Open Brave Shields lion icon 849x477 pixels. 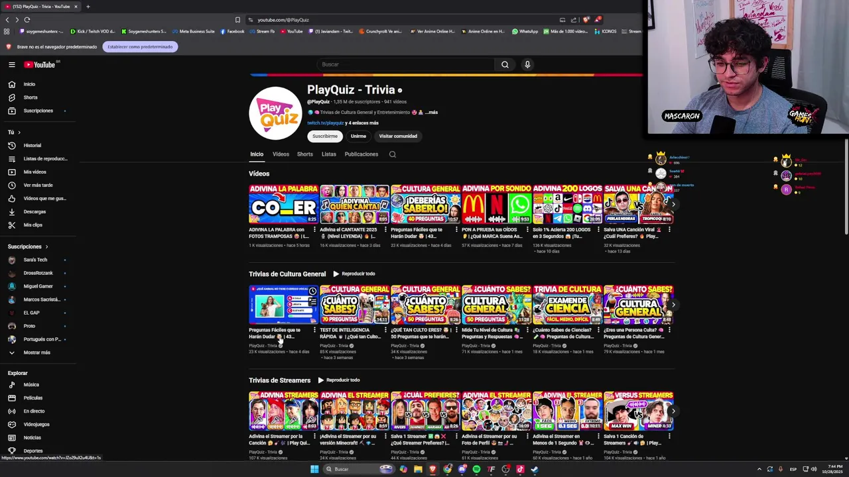(x=586, y=20)
